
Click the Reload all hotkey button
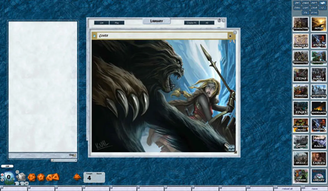(x=287, y=189)
